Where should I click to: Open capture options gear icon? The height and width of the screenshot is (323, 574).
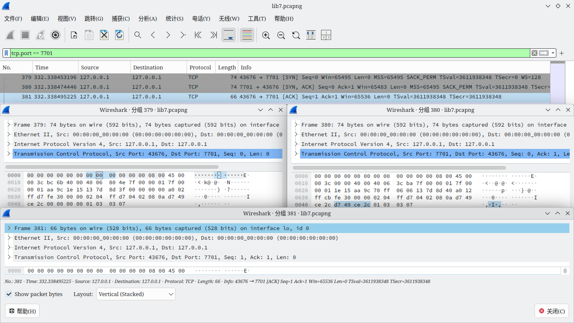55,35
